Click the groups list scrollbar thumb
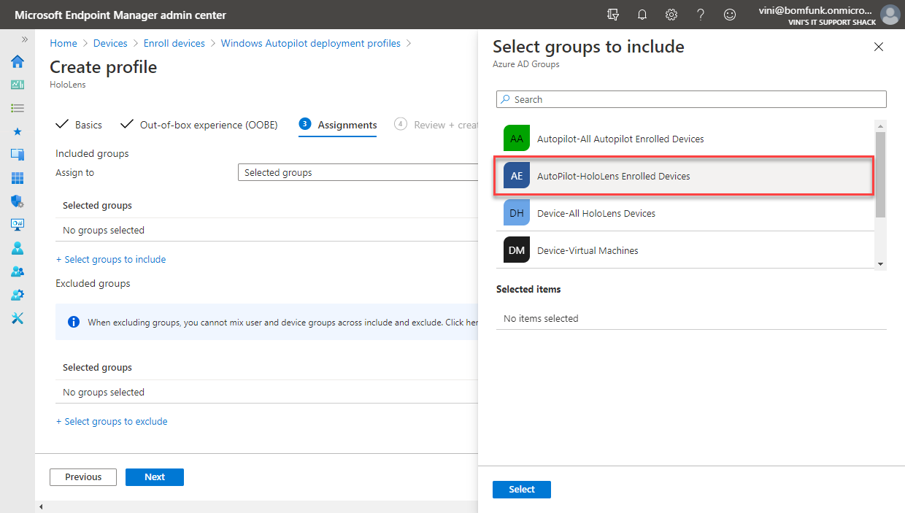 click(x=880, y=174)
